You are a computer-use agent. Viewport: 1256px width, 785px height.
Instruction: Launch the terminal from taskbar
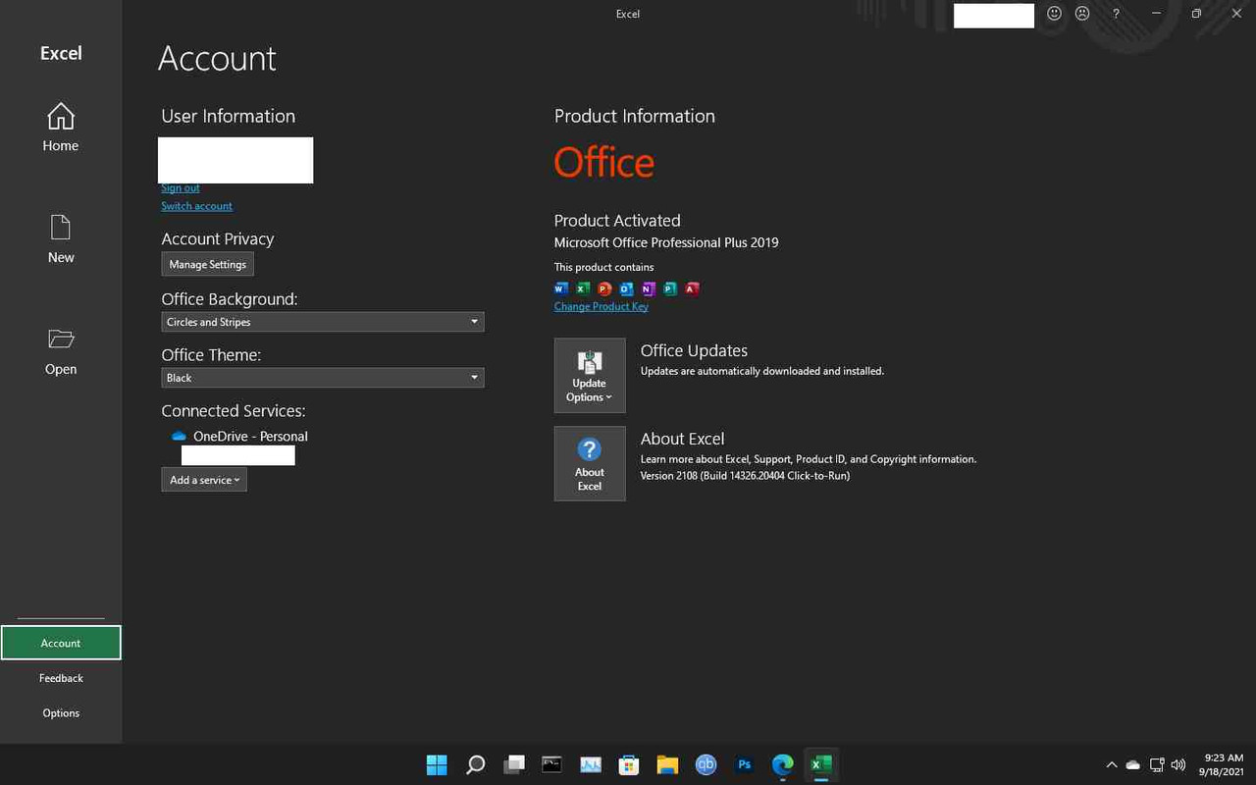pos(551,764)
